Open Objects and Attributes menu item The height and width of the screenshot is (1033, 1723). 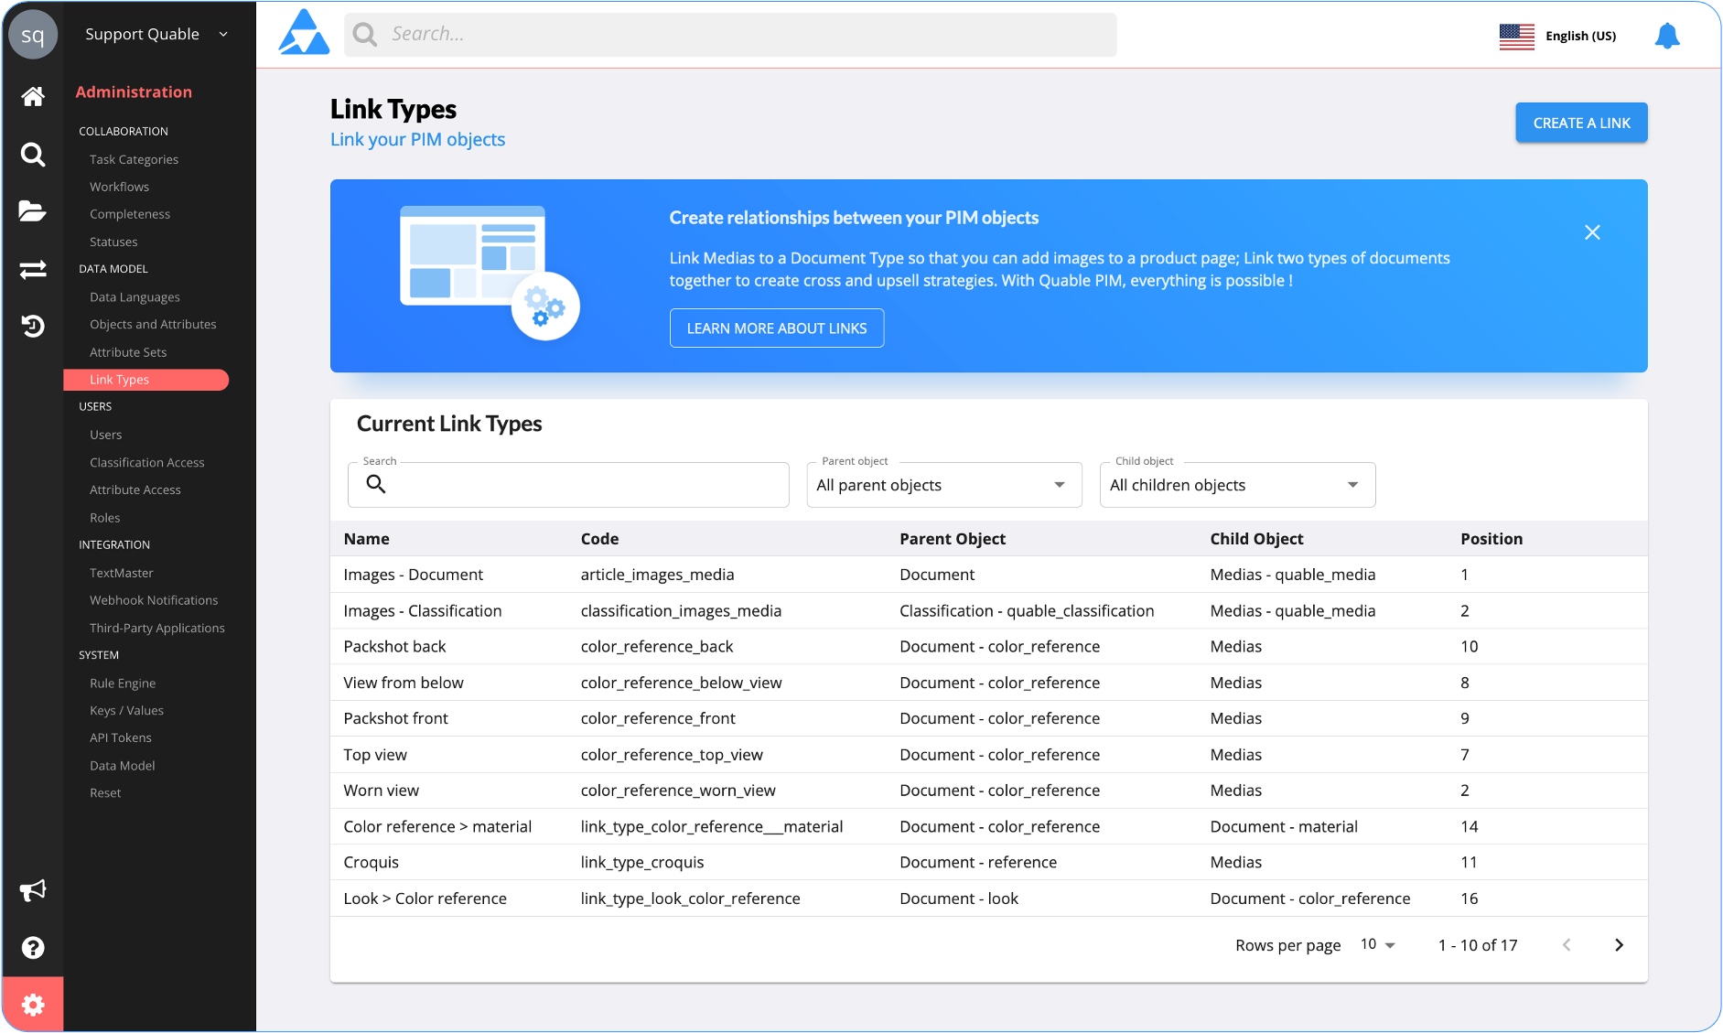(x=153, y=325)
